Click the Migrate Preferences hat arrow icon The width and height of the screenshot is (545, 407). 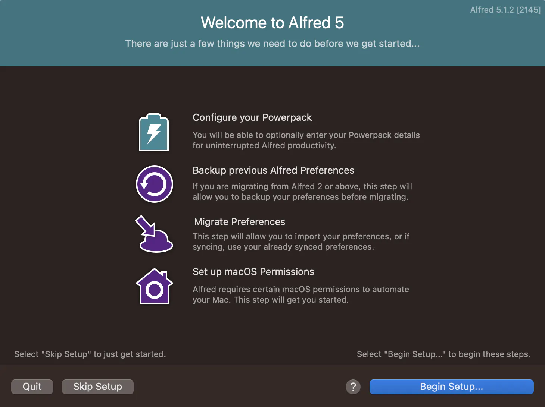tap(154, 234)
